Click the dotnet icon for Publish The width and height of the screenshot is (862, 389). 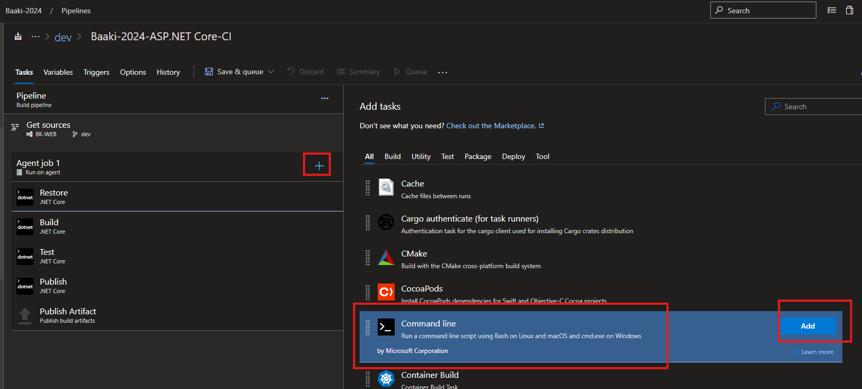[x=25, y=286]
